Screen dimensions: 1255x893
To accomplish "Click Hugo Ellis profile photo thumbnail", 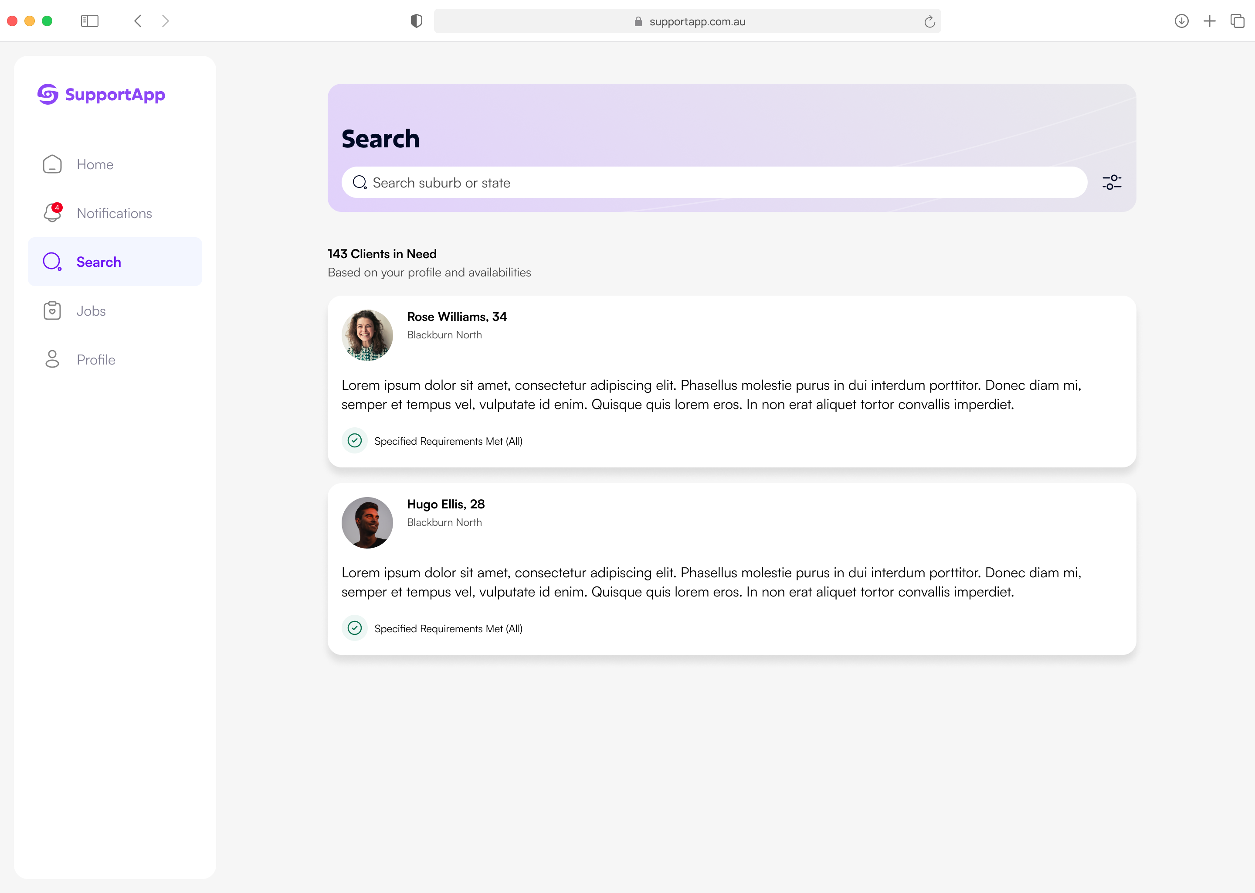I will pos(368,522).
